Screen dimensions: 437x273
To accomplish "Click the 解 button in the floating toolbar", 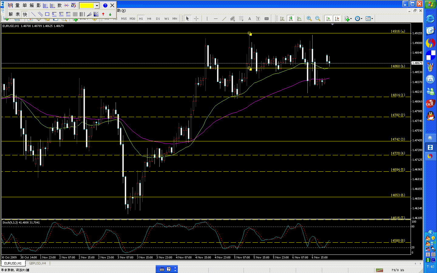I will (11, 14).
